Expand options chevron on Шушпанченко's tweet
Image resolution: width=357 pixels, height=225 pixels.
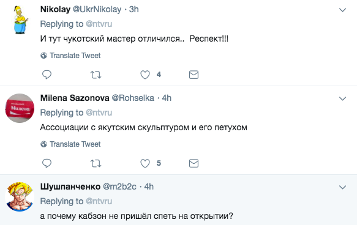[x=343, y=187]
